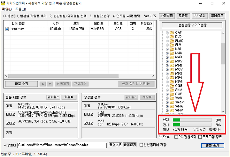The image size is (230, 157).
Task: Click the OGG folder icon
Action: coord(172,86)
